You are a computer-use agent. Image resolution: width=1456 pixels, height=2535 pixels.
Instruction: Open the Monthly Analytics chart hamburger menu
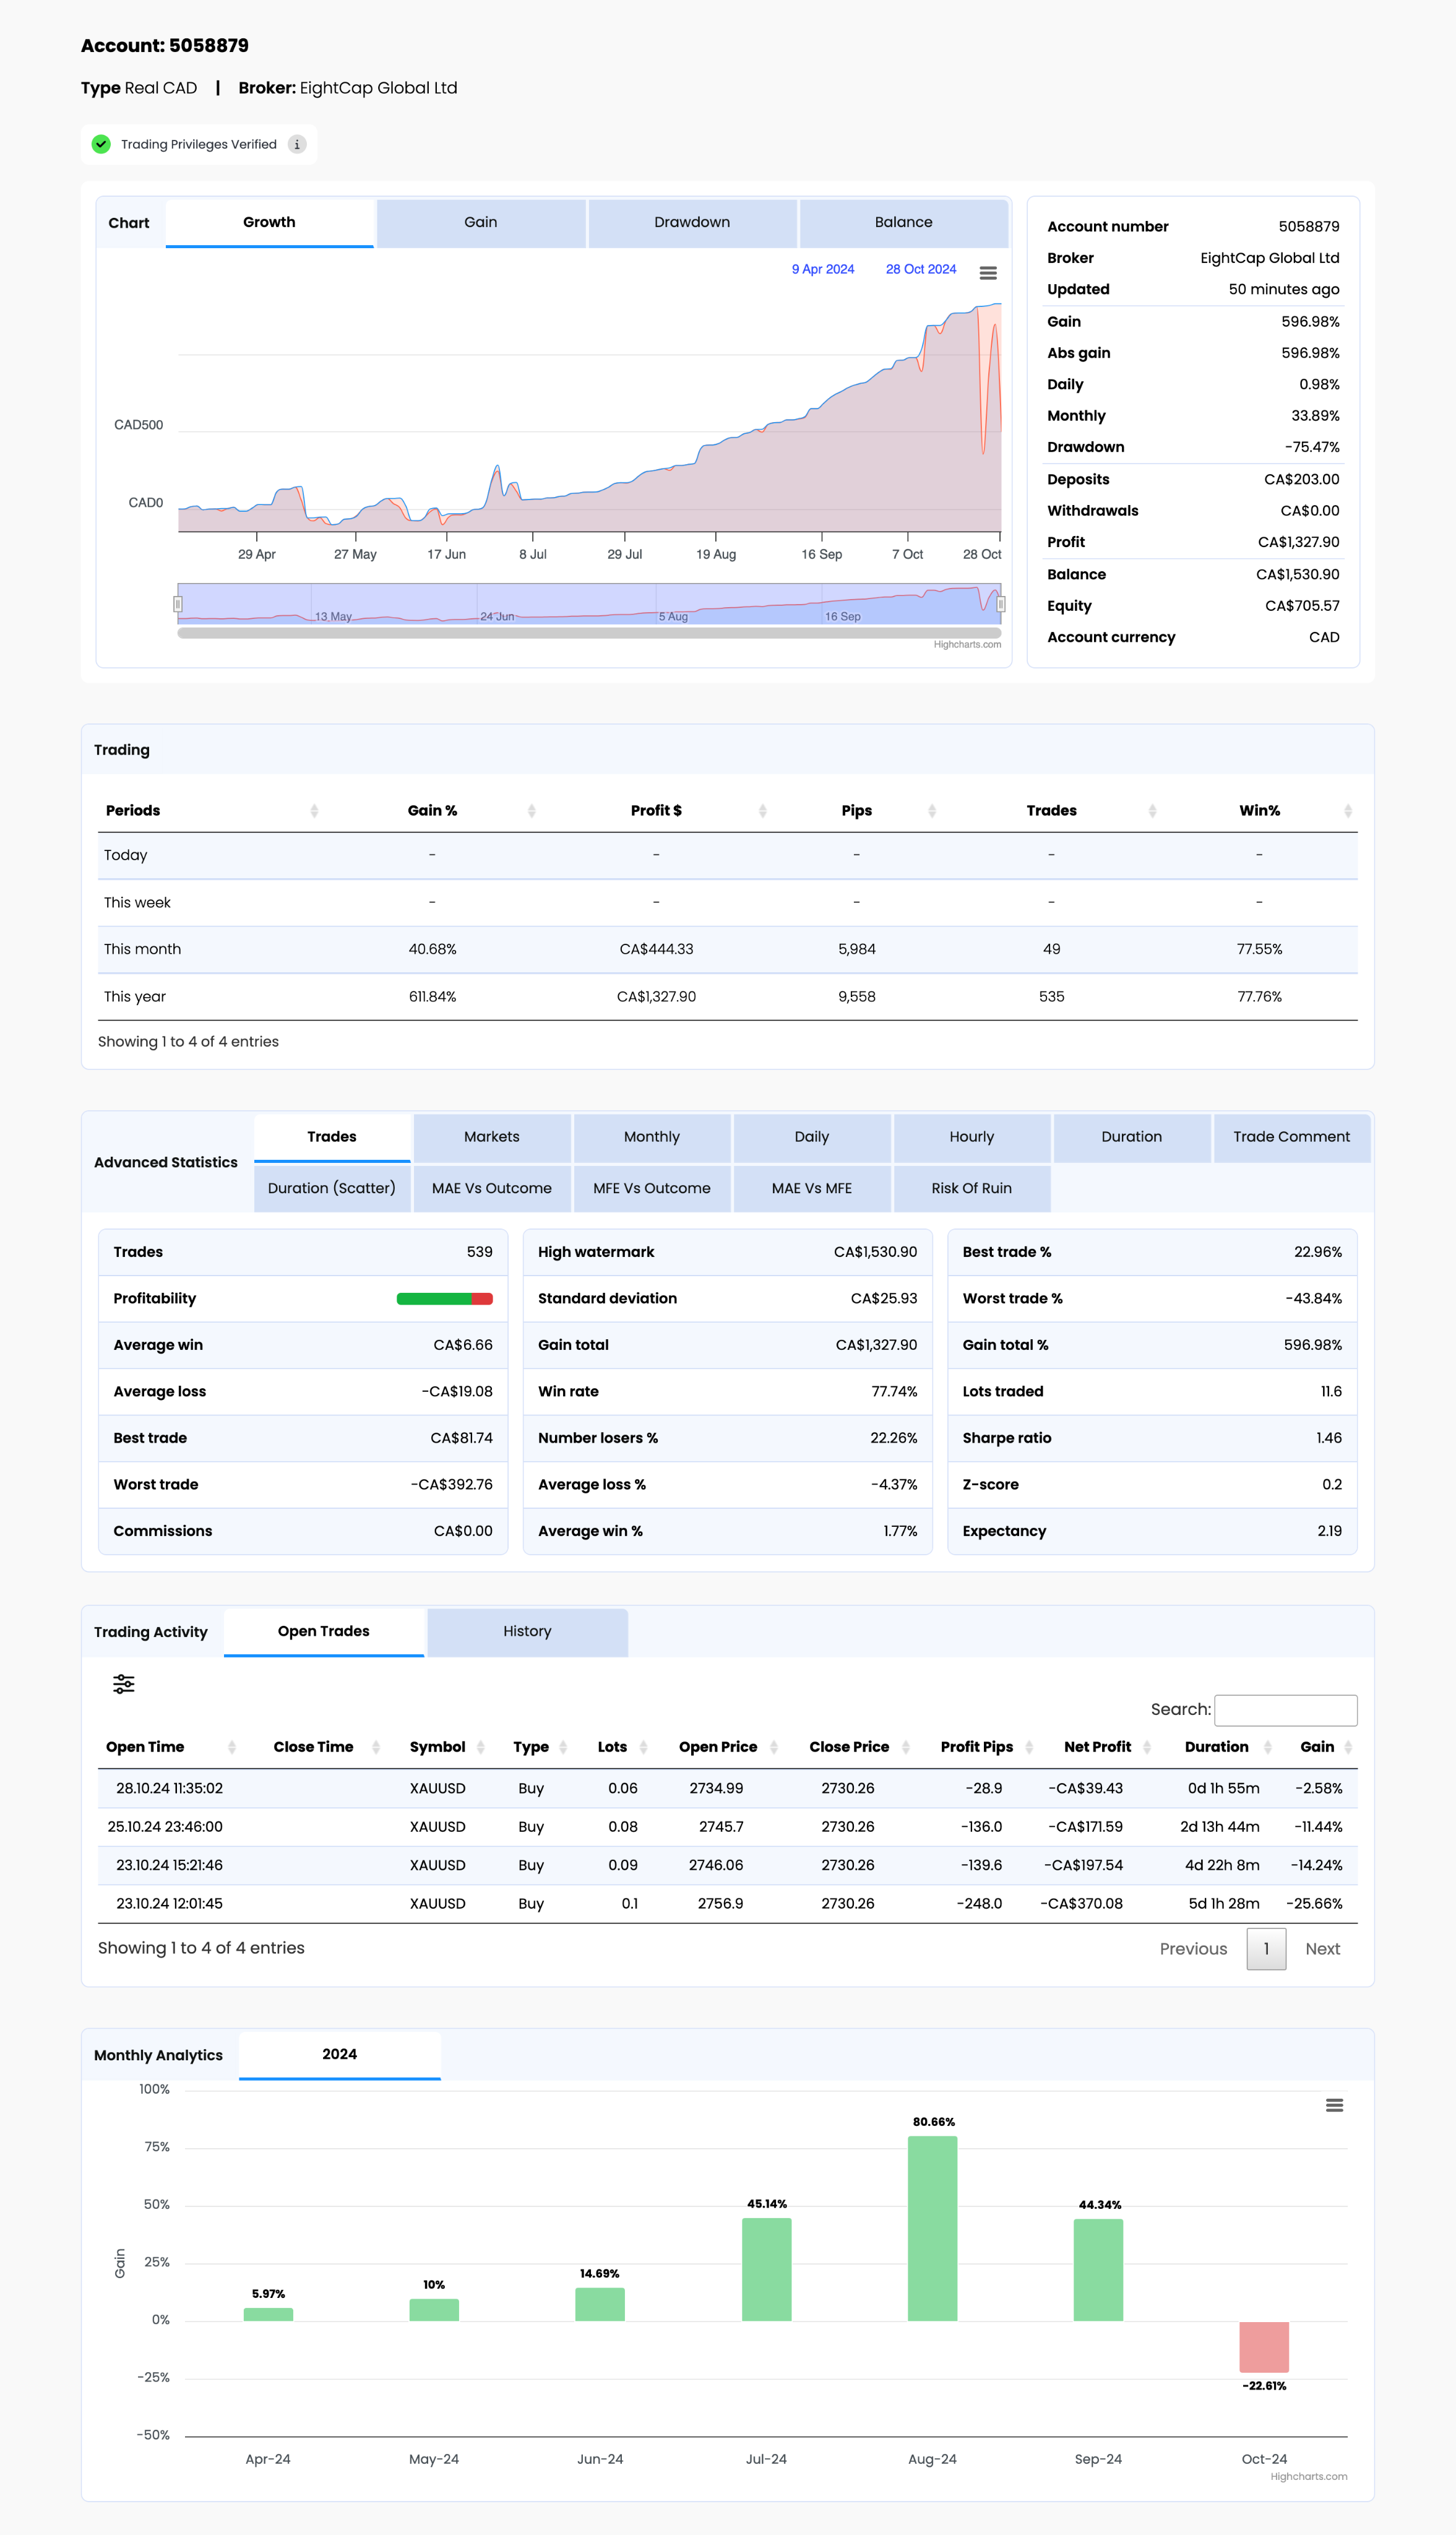tap(1334, 2105)
